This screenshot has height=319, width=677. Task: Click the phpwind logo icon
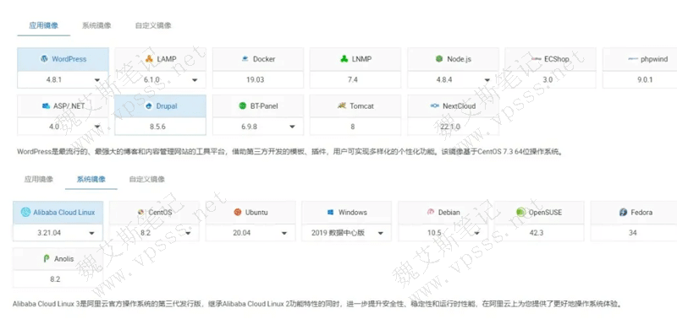click(x=633, y=59)
